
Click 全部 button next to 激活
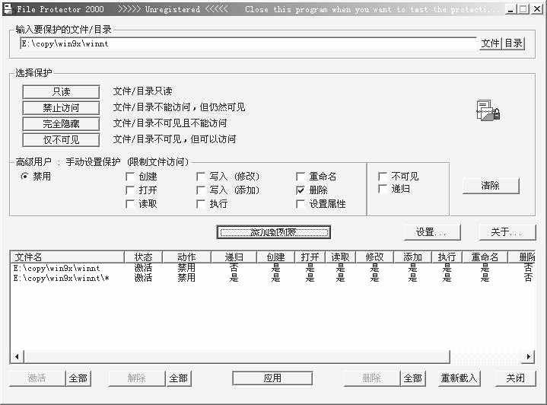(78, 378)
